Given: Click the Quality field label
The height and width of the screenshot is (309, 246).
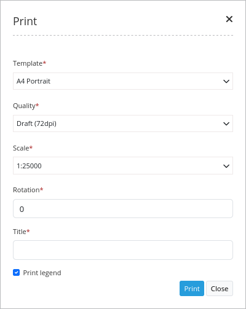Looking at the screenshot, I should pyautogui.click(x=24, y=106).
